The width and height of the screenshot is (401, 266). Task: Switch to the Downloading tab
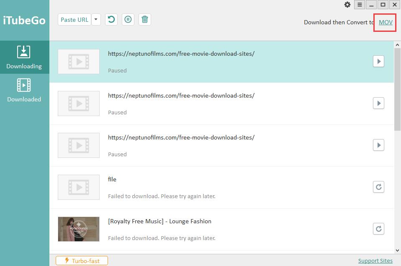(x=25, y=57)
